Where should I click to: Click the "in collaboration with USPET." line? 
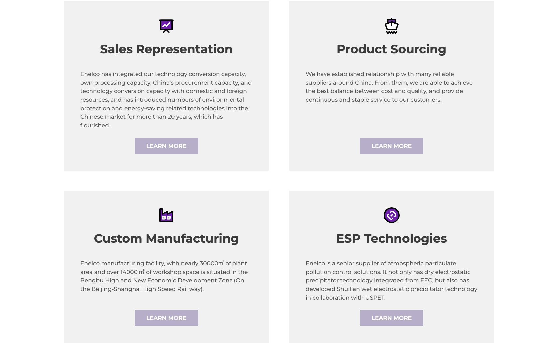pos(345,298)
